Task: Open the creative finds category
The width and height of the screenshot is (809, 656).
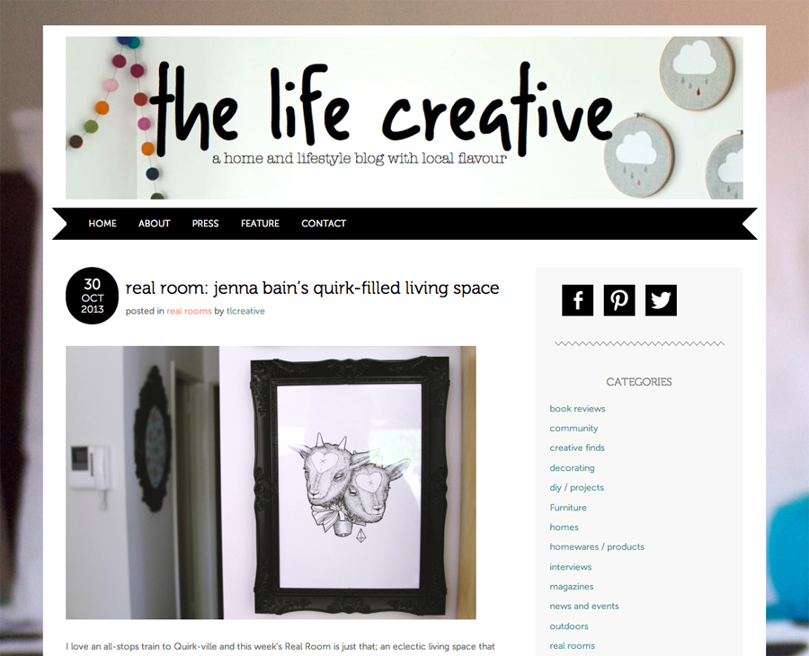Action: point(577,448)
